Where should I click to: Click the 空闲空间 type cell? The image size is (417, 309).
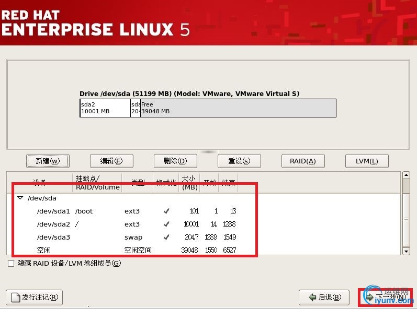pos(138,250)
